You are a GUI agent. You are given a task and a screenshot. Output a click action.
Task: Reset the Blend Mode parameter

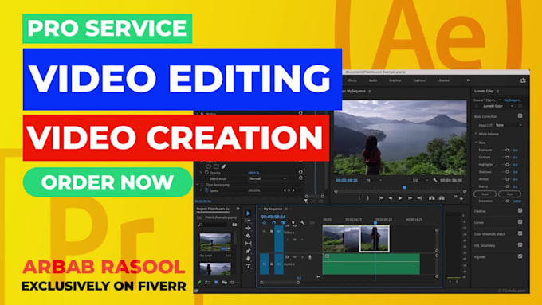pos(300,178)
